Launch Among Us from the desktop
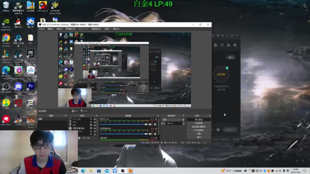 (43, 7)
